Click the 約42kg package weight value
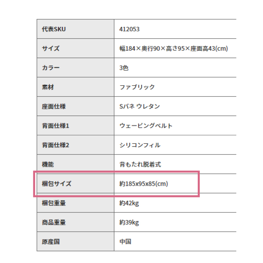This screenshot has height=263, width=263. click(129, 203)
